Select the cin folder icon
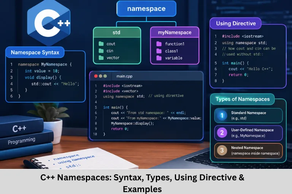The image size is (292, 194). click(101, 50)
